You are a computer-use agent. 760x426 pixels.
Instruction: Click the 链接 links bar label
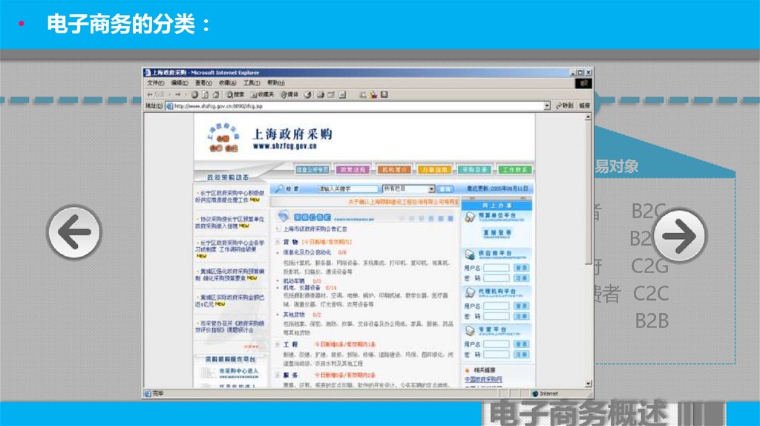point(585,105)
